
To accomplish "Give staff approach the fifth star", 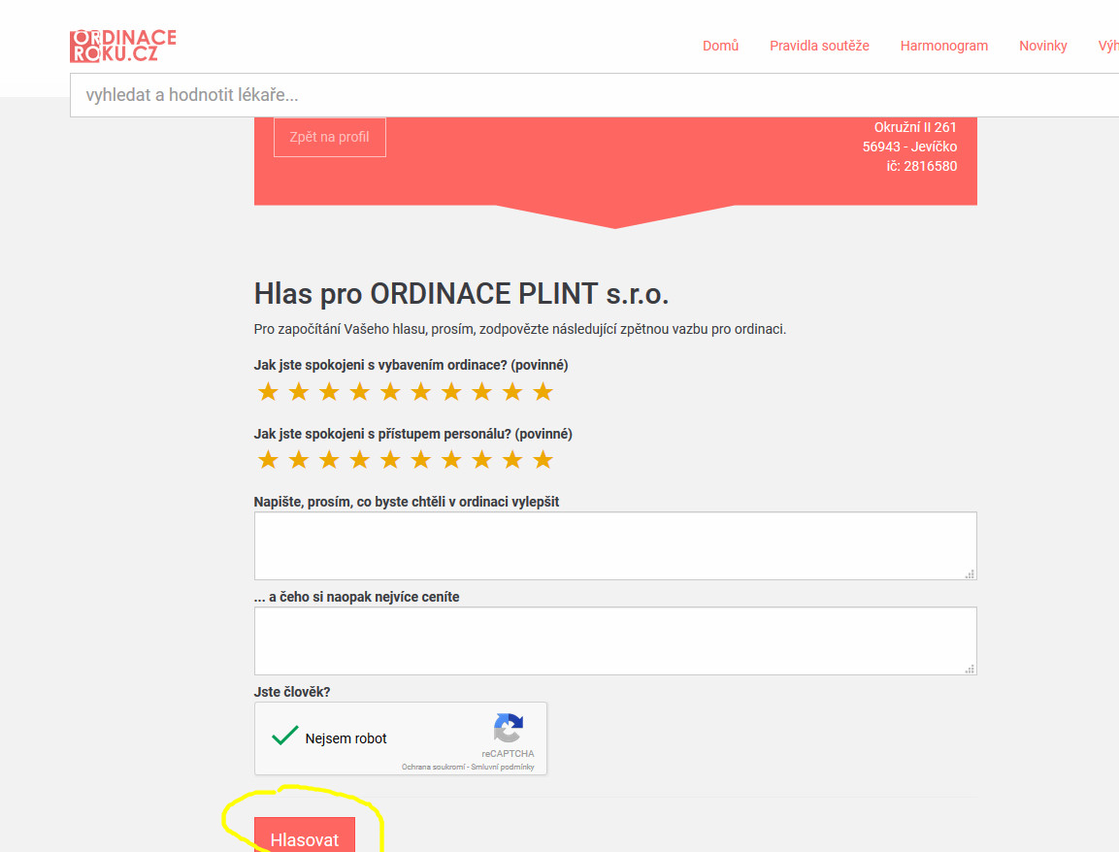I will click(390, 460).
